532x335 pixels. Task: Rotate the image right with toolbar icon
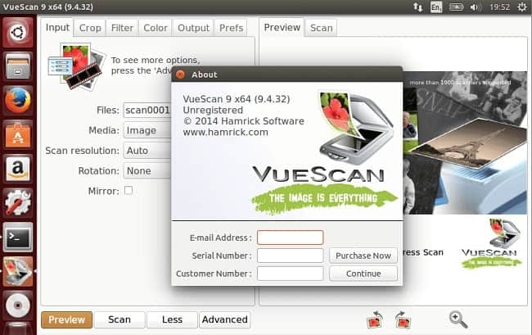point(403,319)
